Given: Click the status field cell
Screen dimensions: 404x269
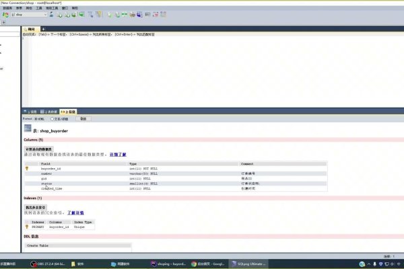Looking at the screenshot, I should click(x=46, y=184).
